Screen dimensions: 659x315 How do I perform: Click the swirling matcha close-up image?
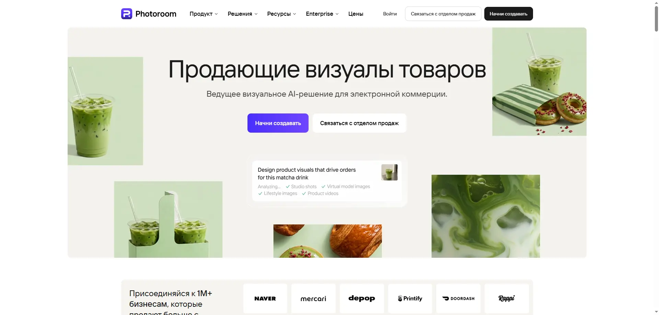[486, 216]
